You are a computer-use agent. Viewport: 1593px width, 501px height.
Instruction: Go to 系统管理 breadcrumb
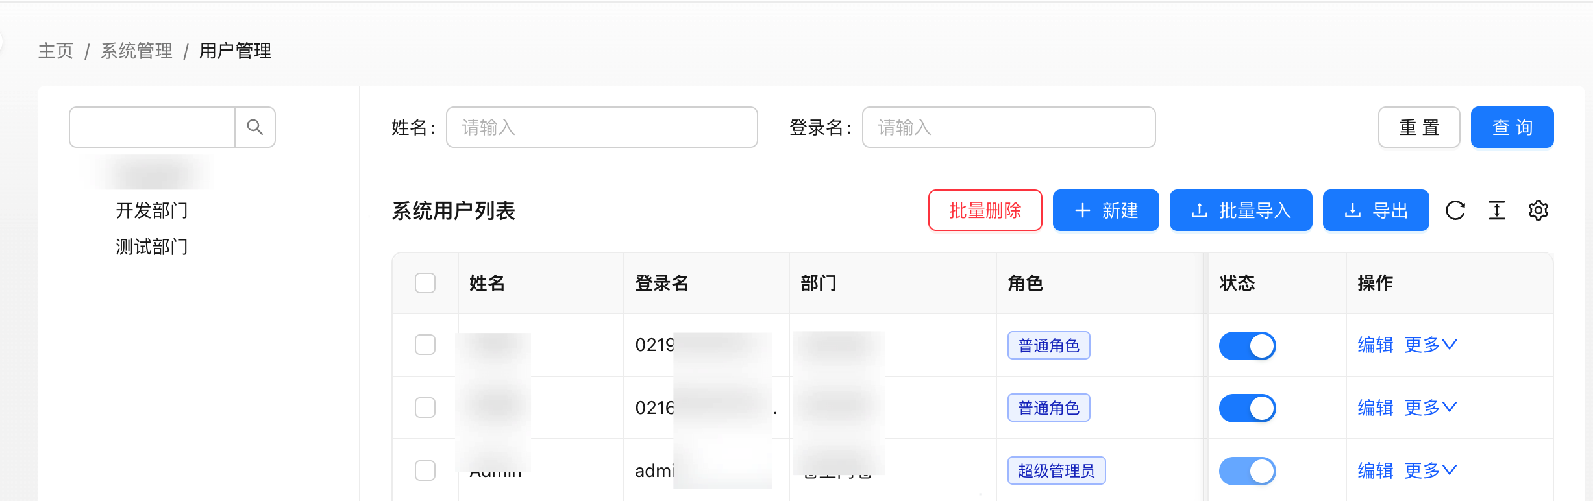click(137, 51)
